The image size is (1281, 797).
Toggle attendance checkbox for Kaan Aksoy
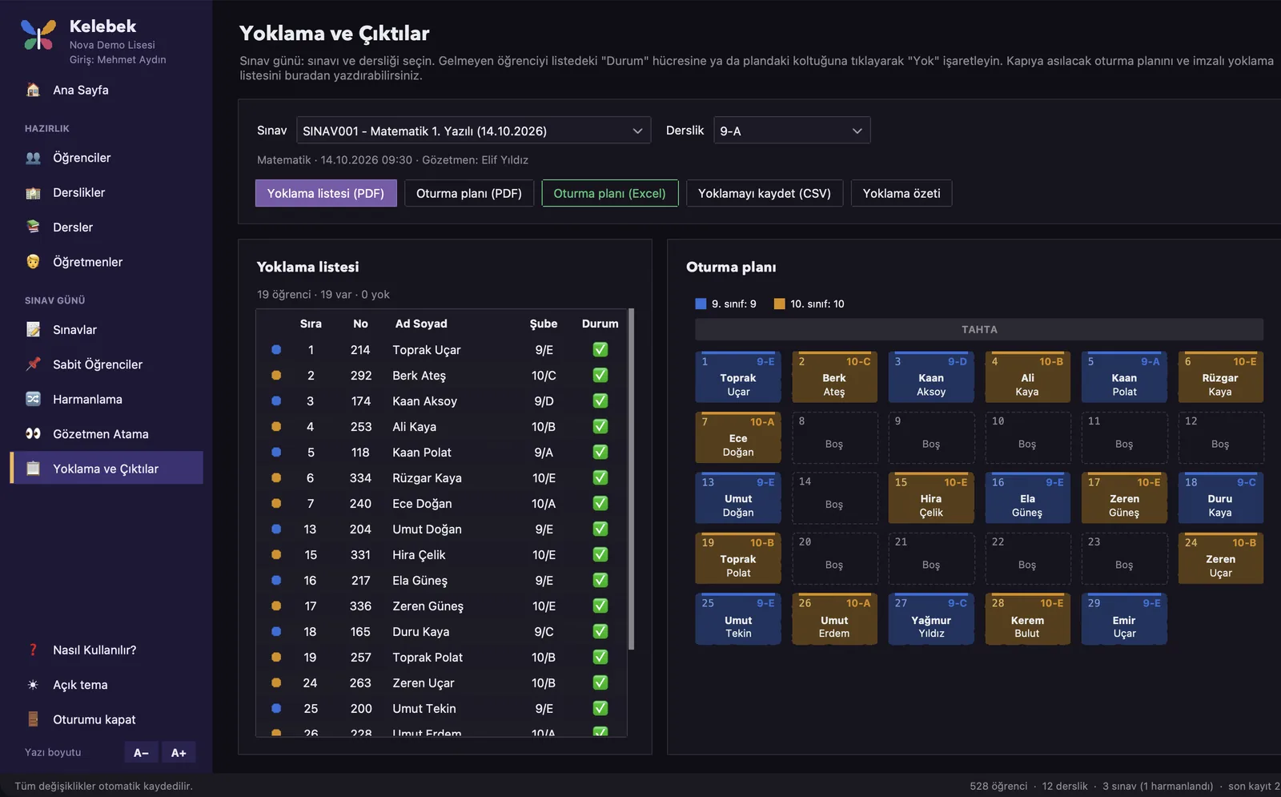(600, 401)
